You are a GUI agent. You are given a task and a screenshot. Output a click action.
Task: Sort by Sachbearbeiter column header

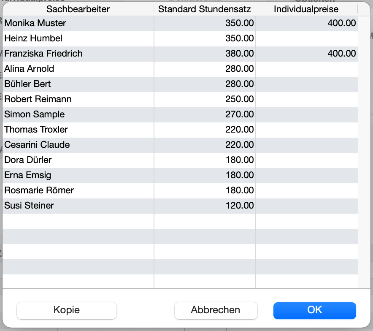click(x=78, y=9)
